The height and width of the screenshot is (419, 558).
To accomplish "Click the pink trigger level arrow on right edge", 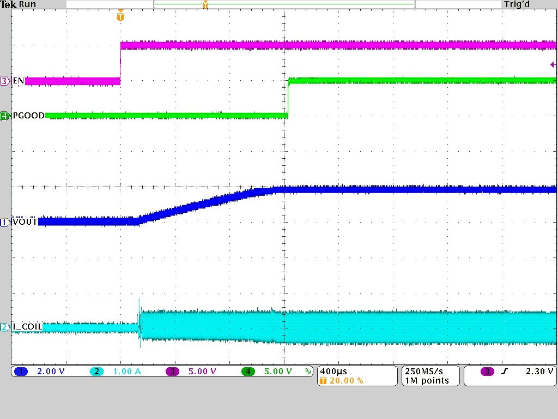I will coord(553,65).
